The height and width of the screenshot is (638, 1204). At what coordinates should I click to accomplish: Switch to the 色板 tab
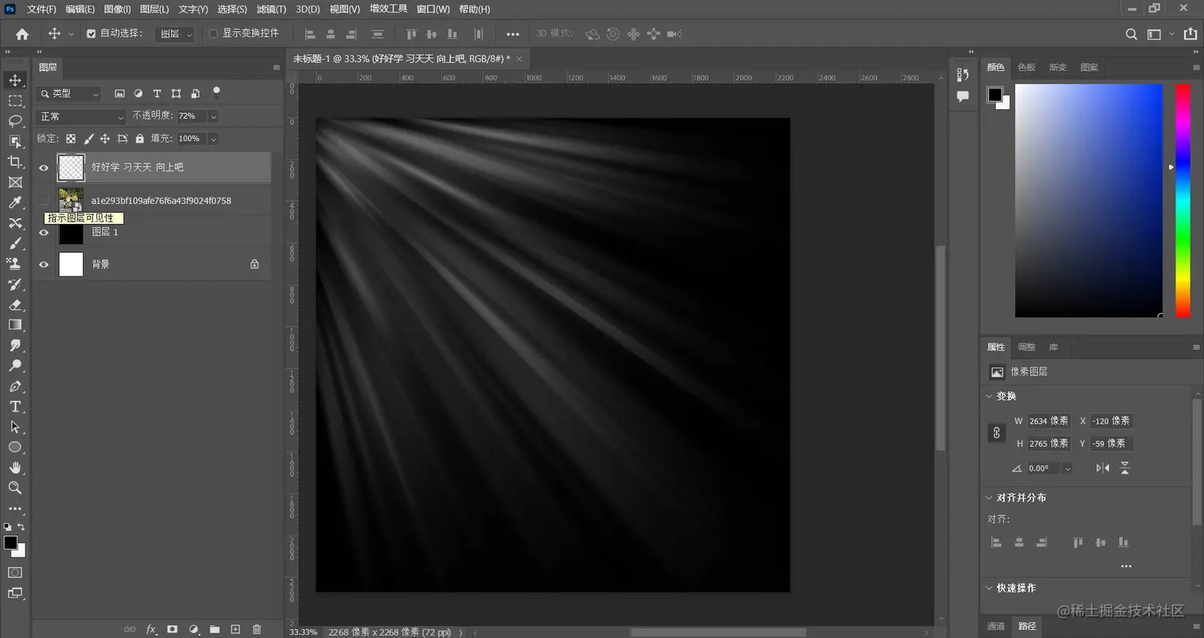[x=1026, y=68]
